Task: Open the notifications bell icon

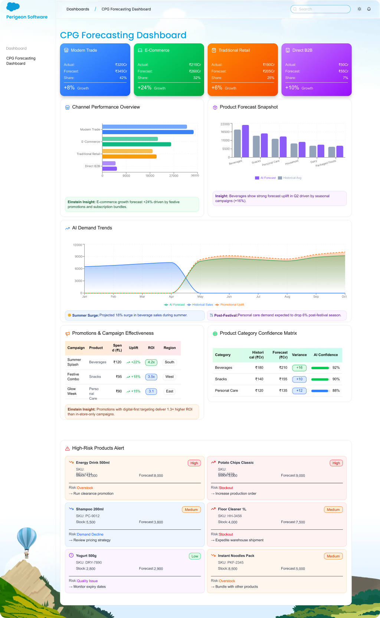Action: 369,9
